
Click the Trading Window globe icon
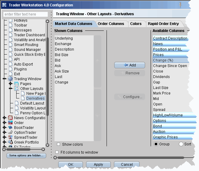coord(10,79)
